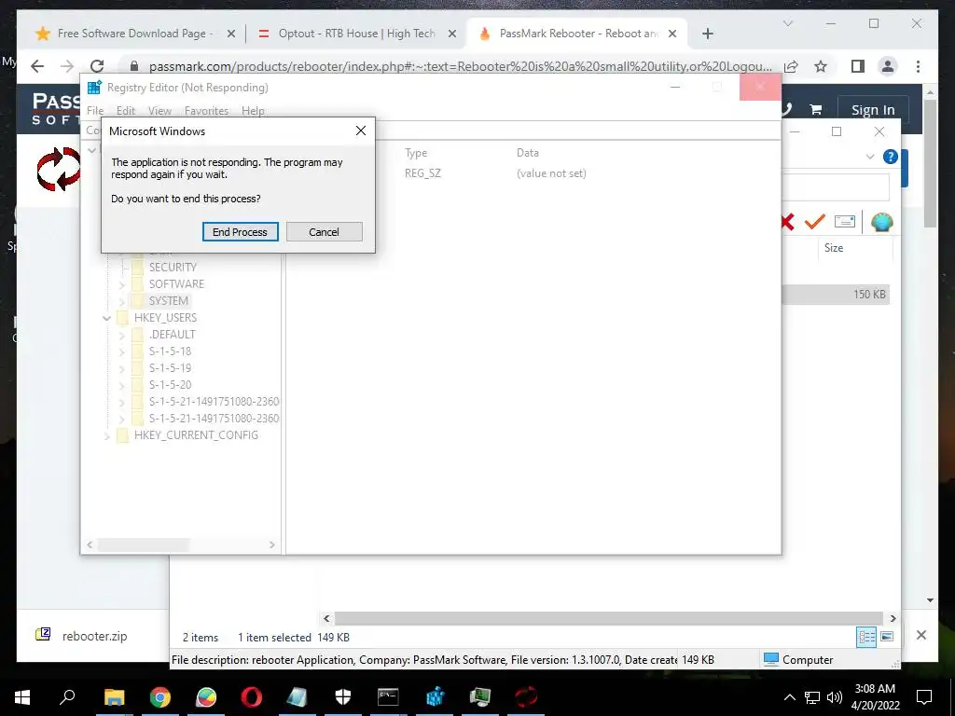Go back in Chrome
Image resolution: width=955 pixels, height=716 pixels.
(37, 66)
